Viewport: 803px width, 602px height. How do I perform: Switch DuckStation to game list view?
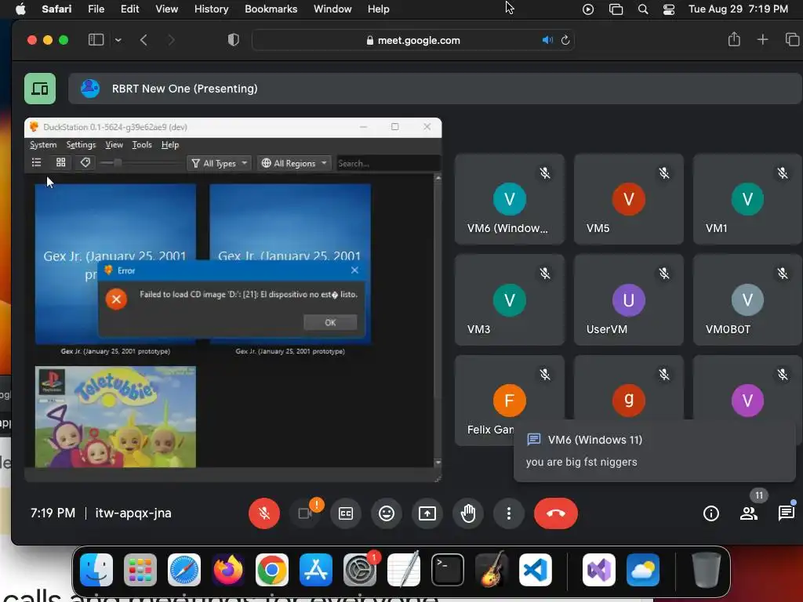36,163
